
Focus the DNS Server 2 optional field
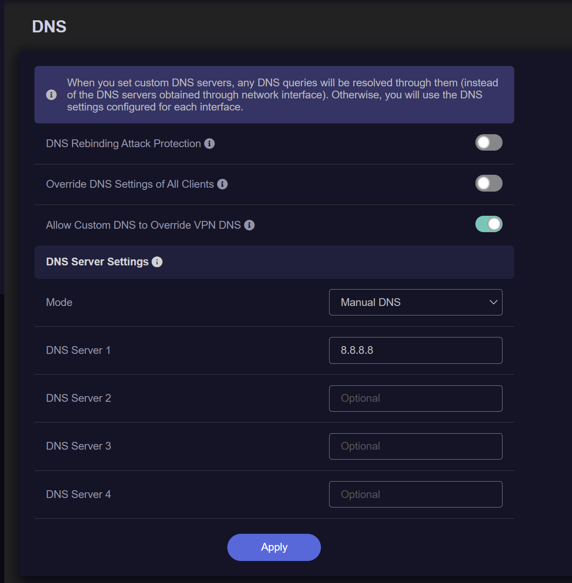click(x=415, y=398)
